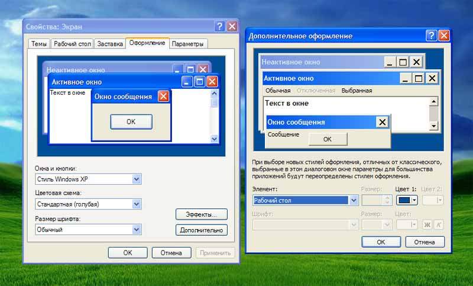This screenshot has width=473, height=286.
Task: Click the grayed-out Применить button
Action: coord(215,253)
